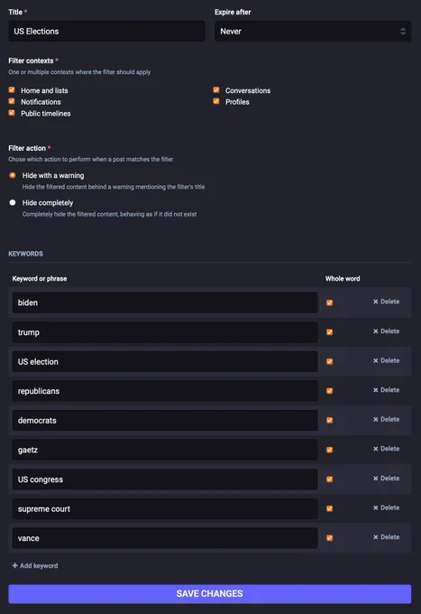Image resolution: width=421 pixels, height=614 pixels.
Task: Toggle the Notifications filter context
Action: (12, 101)
